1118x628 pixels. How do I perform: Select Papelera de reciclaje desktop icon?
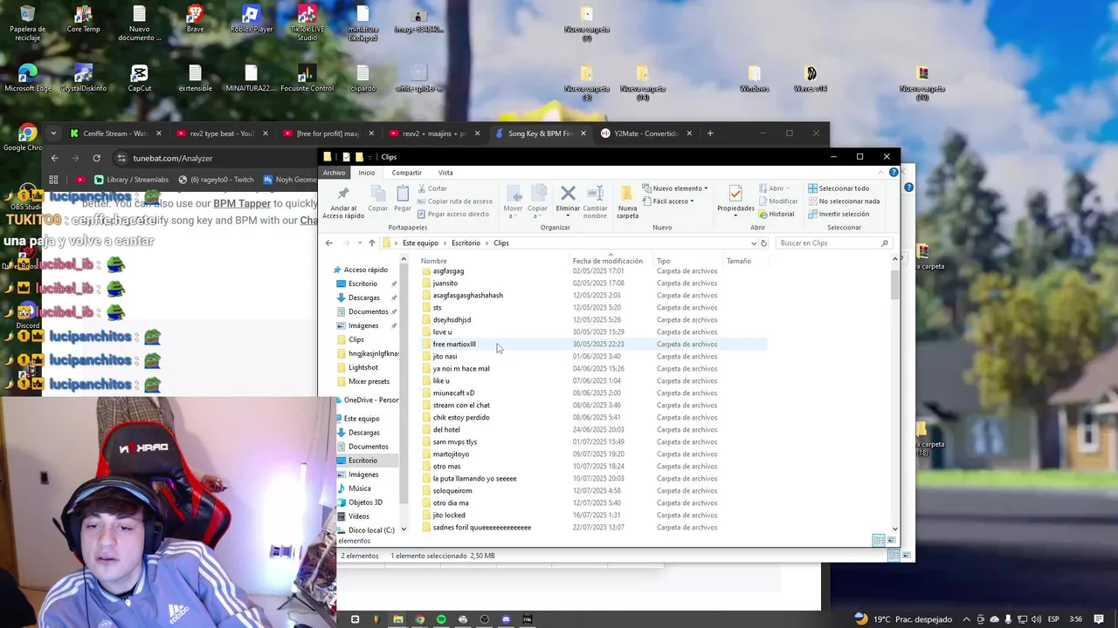click(x=27, y=23)
